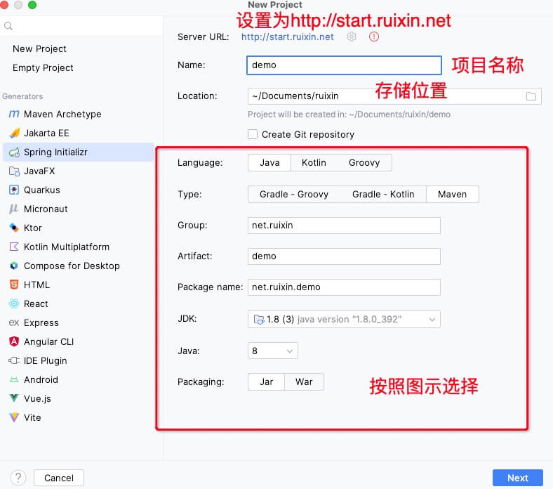Click the Jakarta EE feather icon
This screenshot has width=553, height=489.
[14, 133]
